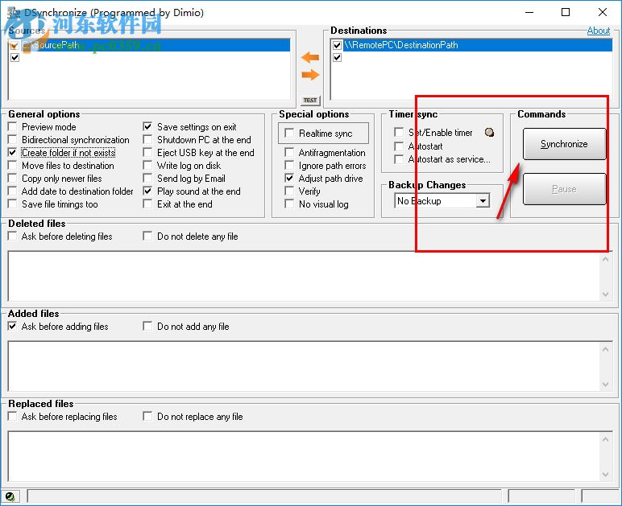The image size is (622, 506).
Task: Enable Exit at the end
Action: 147,204
